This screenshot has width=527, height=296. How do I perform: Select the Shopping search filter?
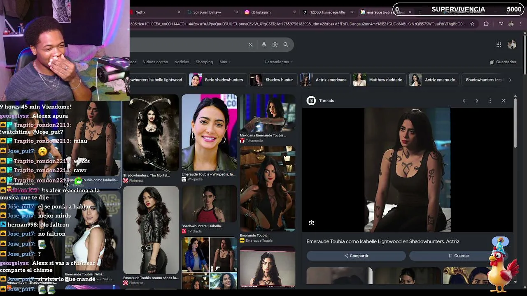pos(204,62)
